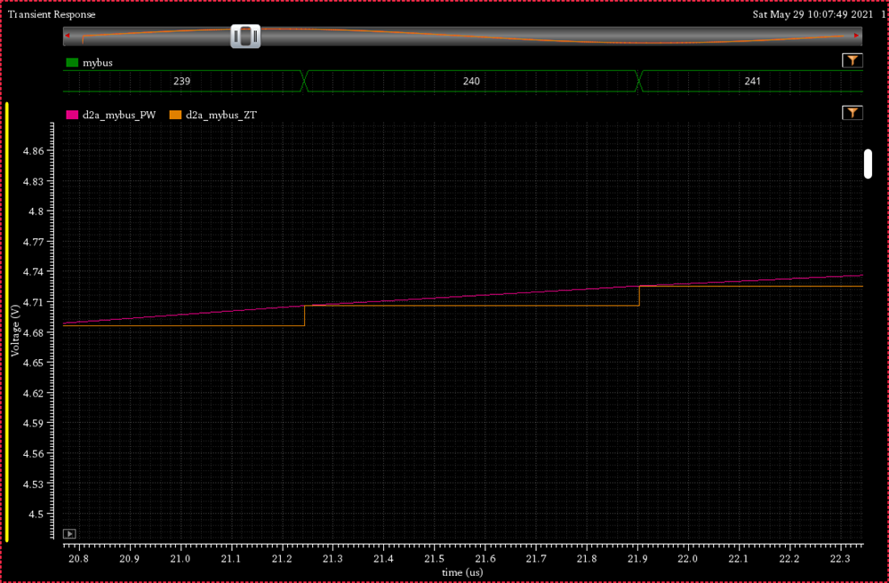Click the white vertical scrollbar thumb
Image resolution: width=889 pixels, height=583 pixels.
point(868,164)
